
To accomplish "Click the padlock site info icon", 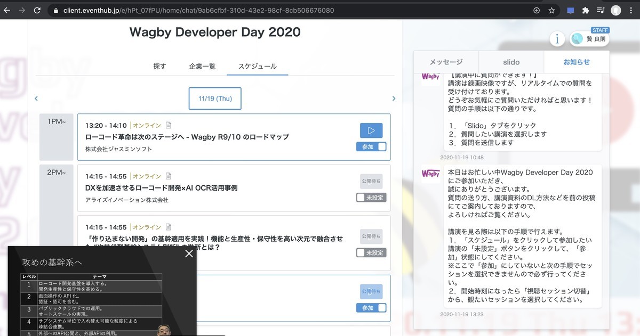I will [56, 11].
